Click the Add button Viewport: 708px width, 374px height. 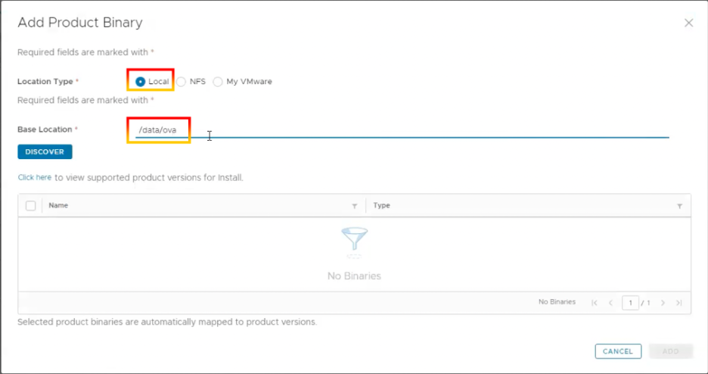pos(670,351)
